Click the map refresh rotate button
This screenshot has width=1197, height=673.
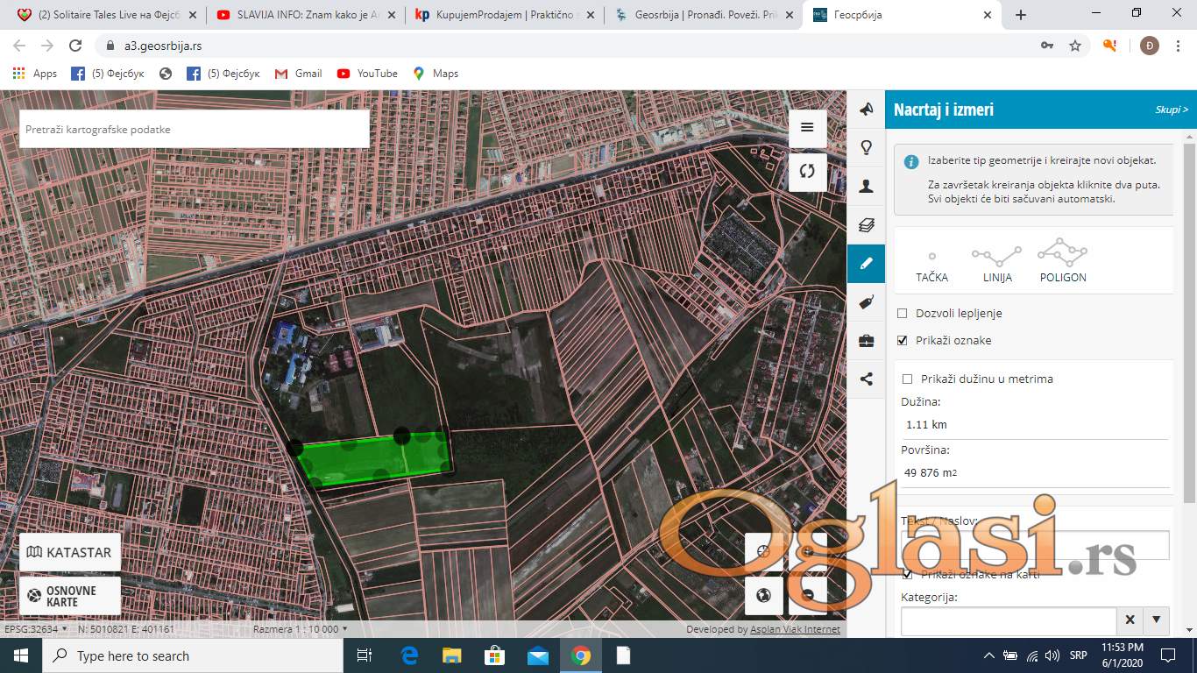[x=807, y=172]
